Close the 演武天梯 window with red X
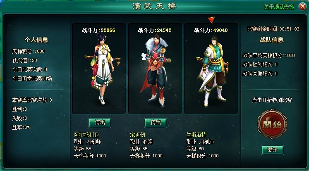The width and height of the screenshot is (309, 171). coord(303,7)
